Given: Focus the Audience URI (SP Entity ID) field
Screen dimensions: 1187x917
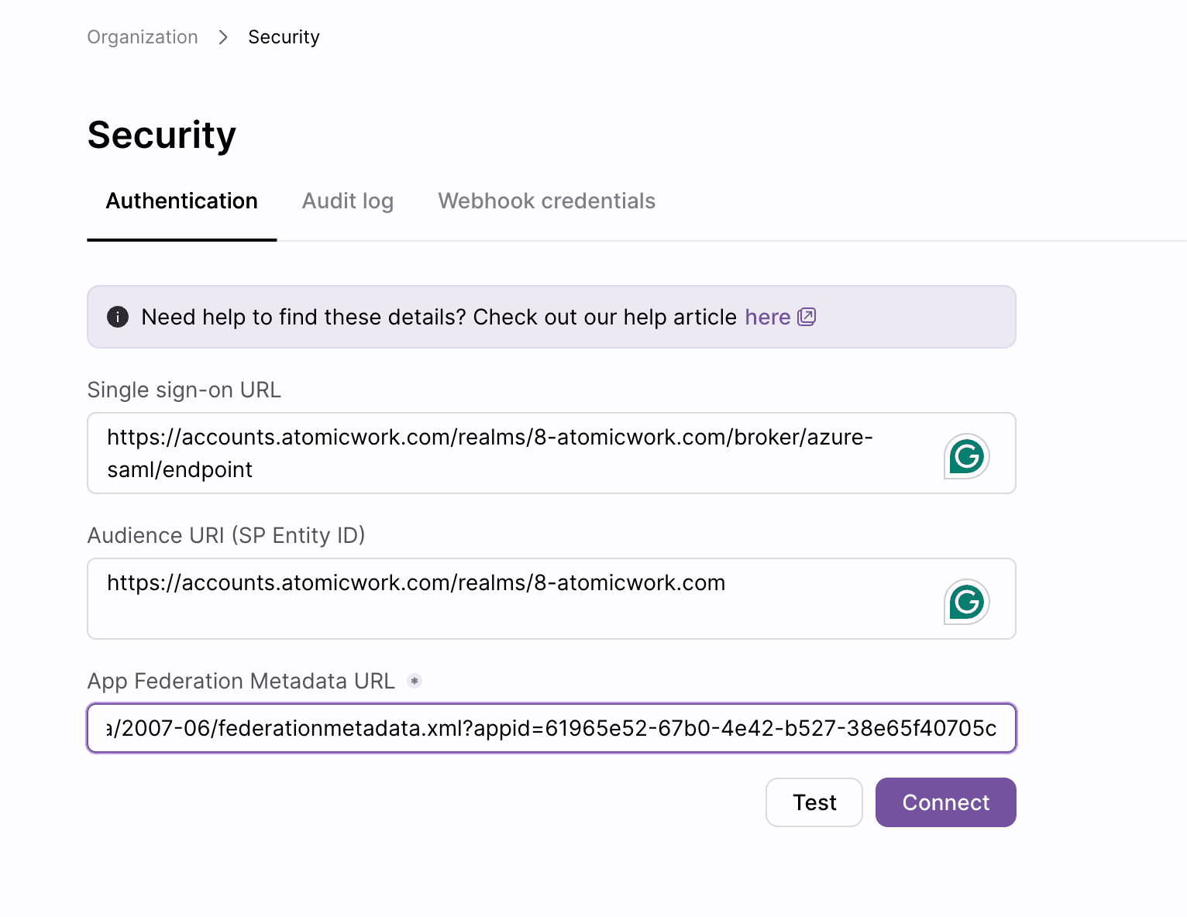Looking at the screenshot, I should [x=552, y=599].
